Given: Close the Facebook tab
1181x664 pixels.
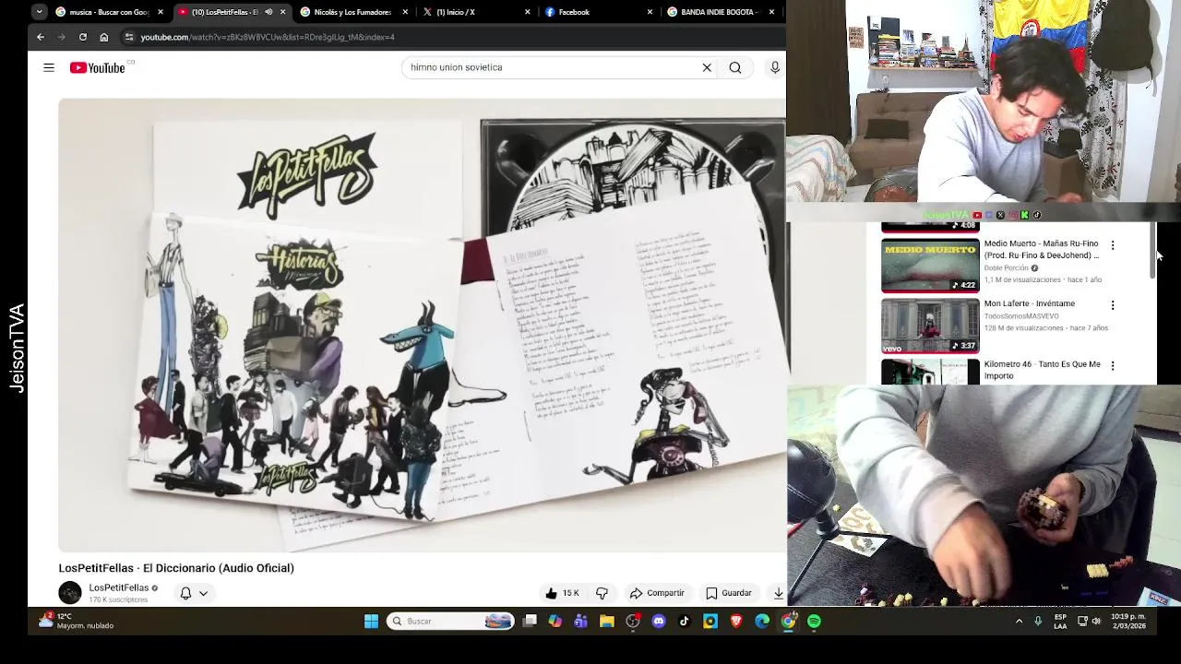Looking at the screenshot, I should [x=650, y=12].
